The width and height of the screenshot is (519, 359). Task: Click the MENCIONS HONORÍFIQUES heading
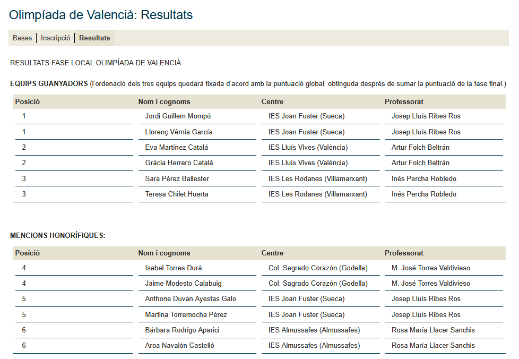[x=57, y=235]
